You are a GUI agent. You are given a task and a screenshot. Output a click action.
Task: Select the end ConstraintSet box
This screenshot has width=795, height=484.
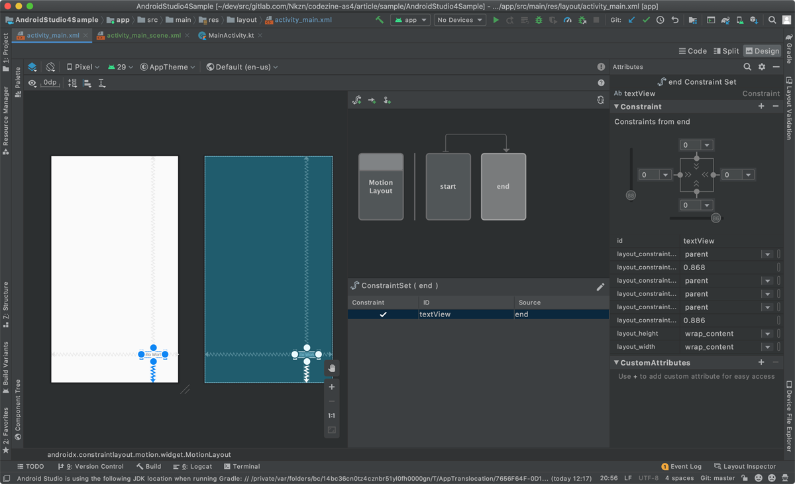click(x=503, y=187)
